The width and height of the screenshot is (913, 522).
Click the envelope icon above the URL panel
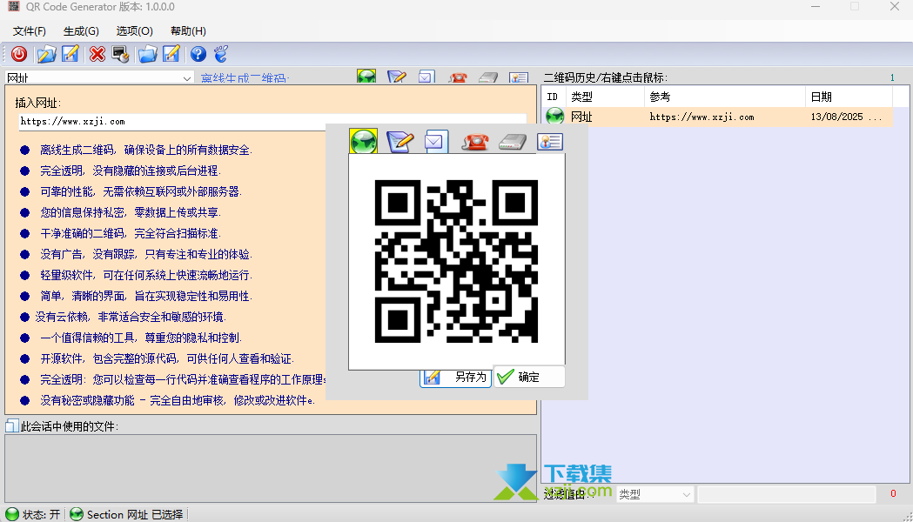coord(426,77)
